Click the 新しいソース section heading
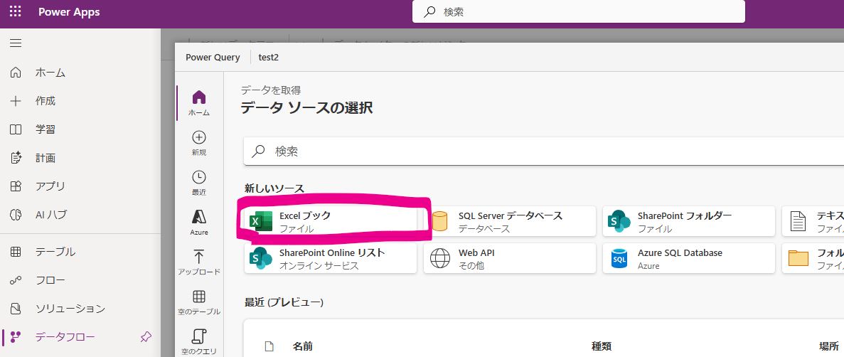 point(274,188)
